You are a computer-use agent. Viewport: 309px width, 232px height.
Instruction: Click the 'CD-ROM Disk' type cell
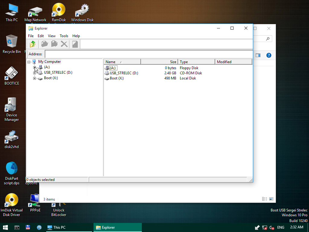[191, 73]
